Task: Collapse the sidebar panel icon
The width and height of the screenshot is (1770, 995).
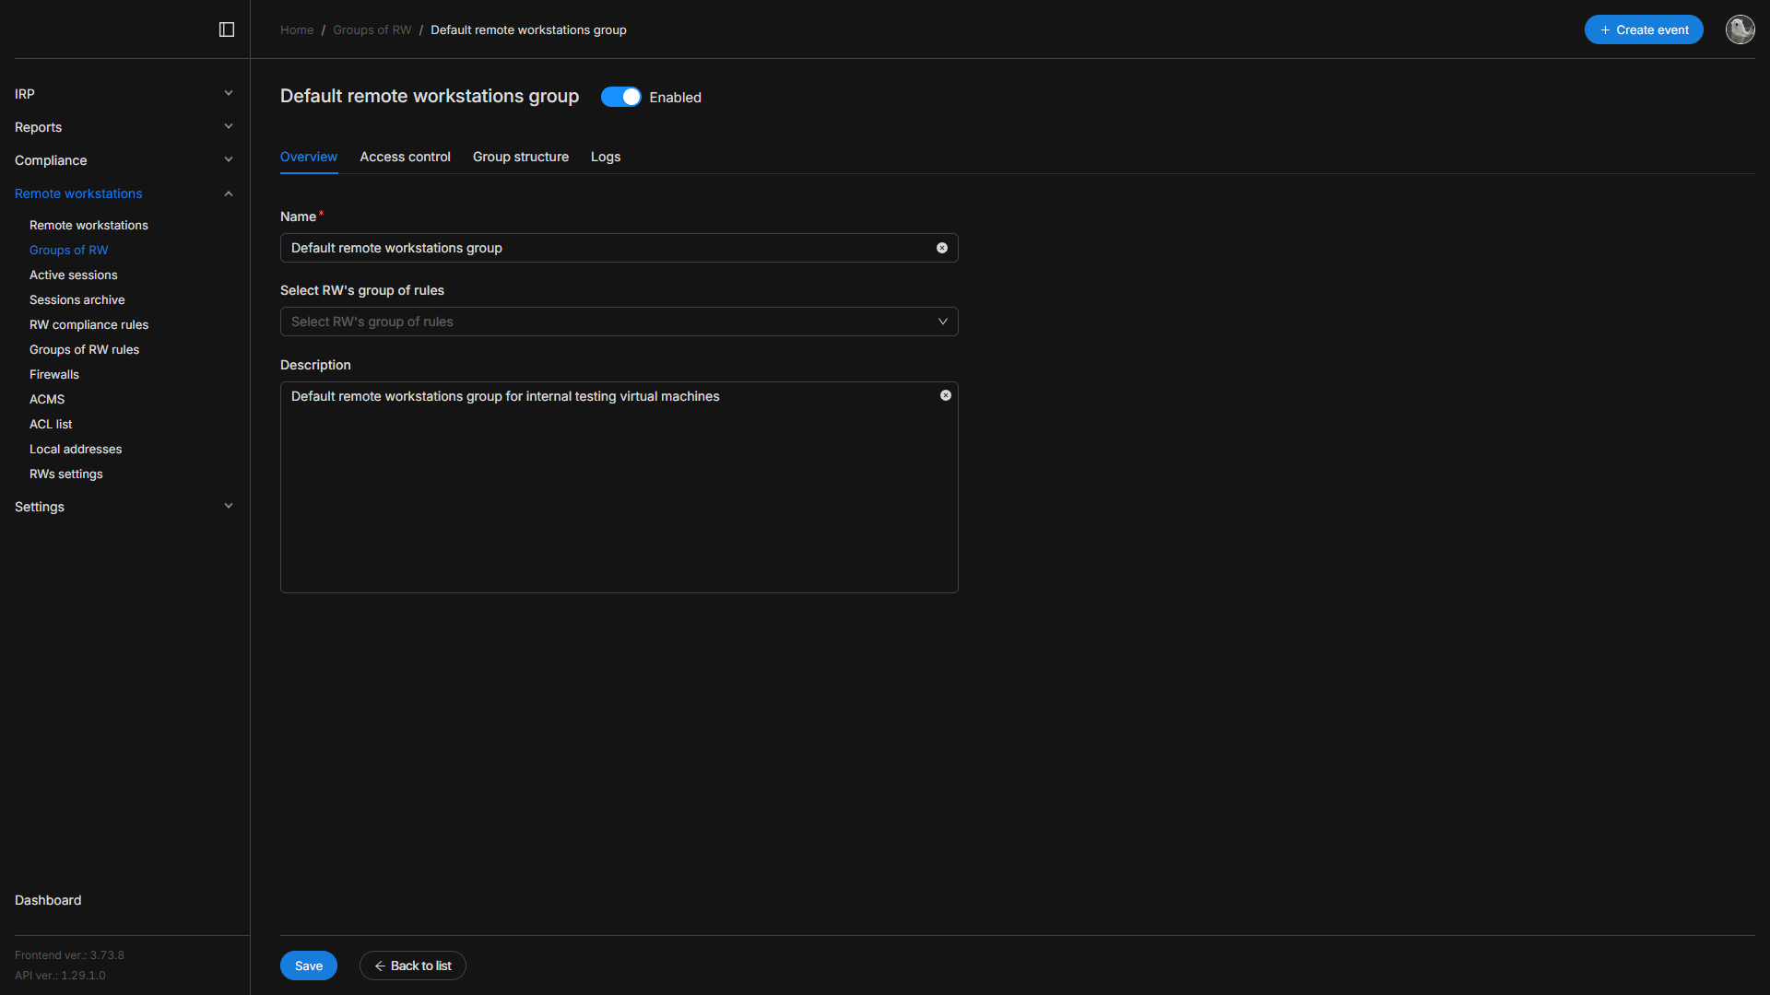Action: pyautogui.click(x=227, y=29)
